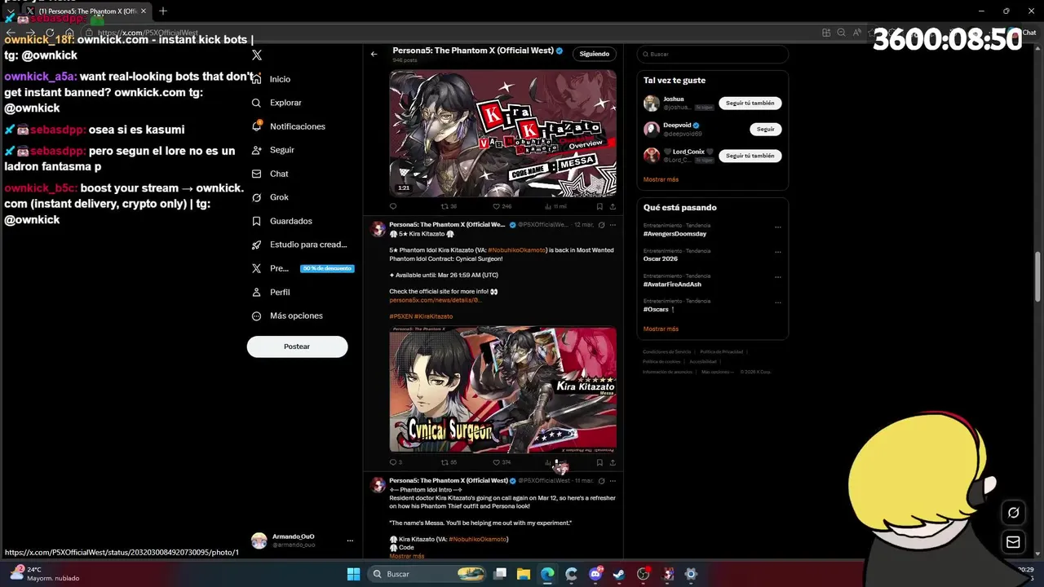This screenshot has width=1044, height=587.
Task: Open the #AvengersDoomsday trend
Action: (675, 234)
